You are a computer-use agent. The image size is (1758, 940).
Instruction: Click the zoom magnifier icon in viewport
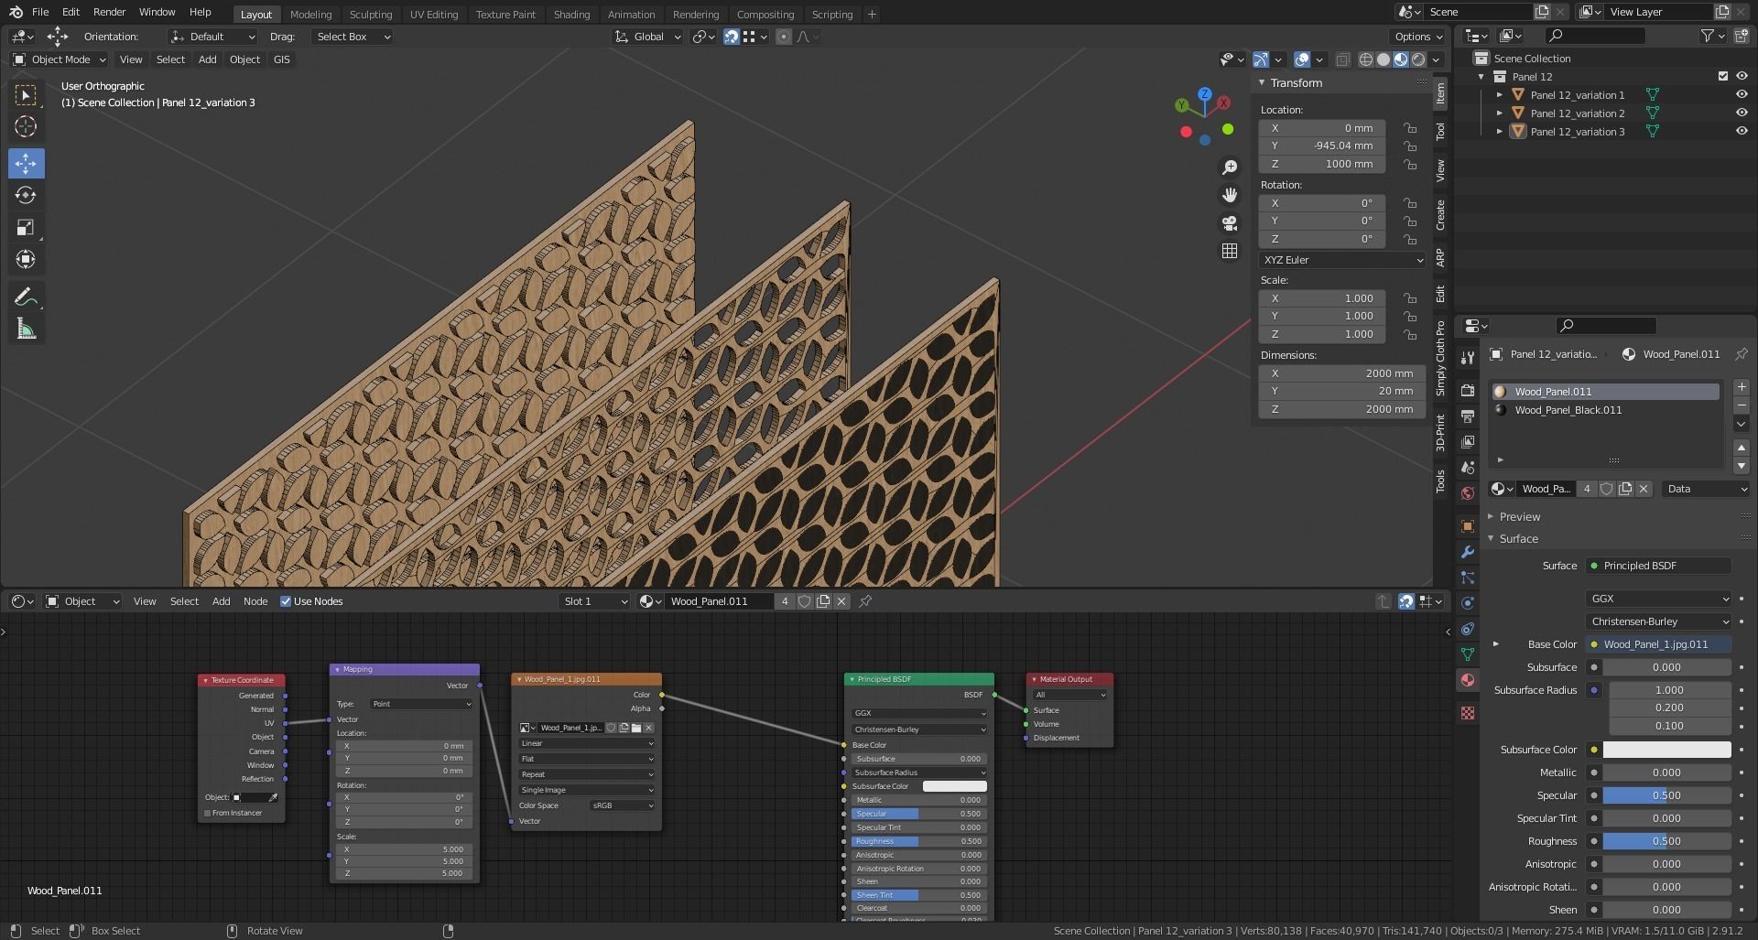pos(1230,167)
